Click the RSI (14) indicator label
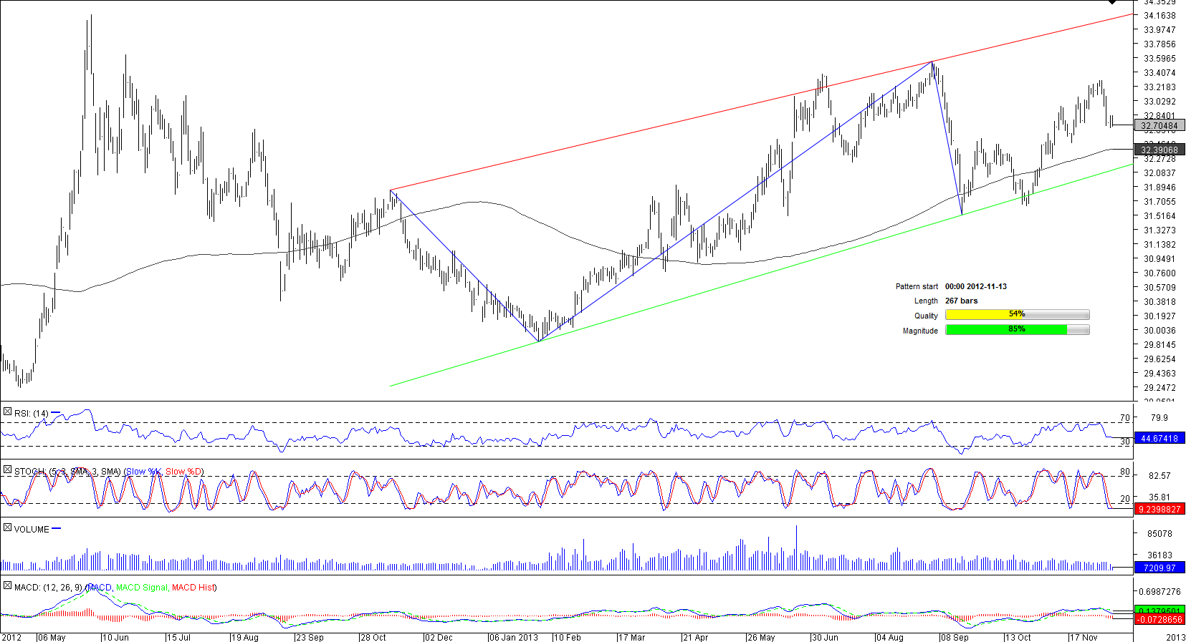 coord(32,414)
